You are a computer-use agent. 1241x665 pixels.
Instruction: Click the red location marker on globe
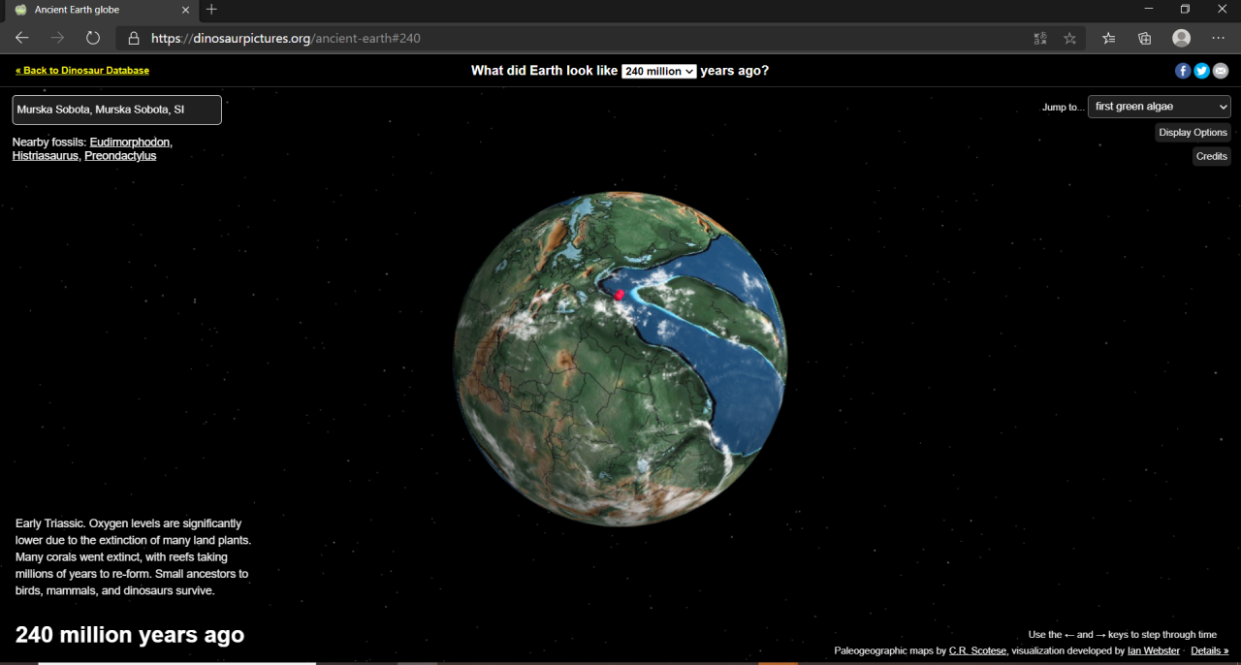coord(620,295)
